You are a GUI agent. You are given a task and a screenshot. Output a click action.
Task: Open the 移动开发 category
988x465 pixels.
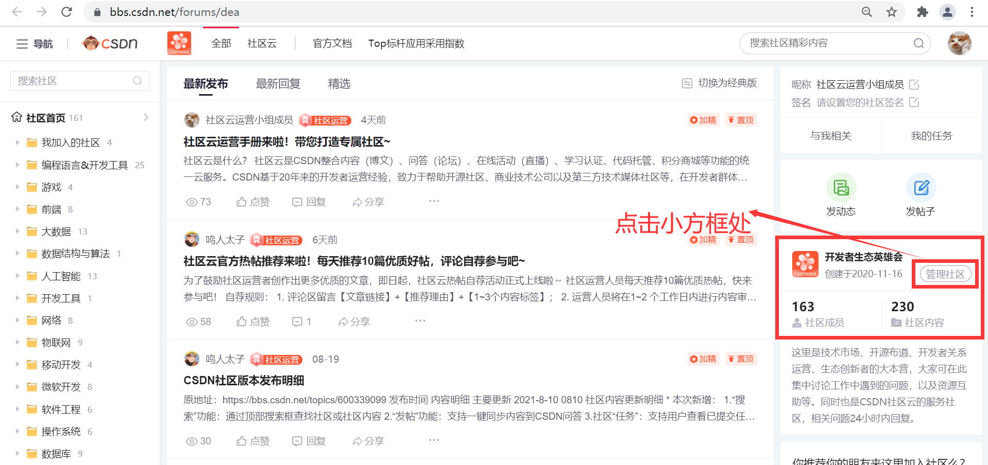click(x=61, y=365)
